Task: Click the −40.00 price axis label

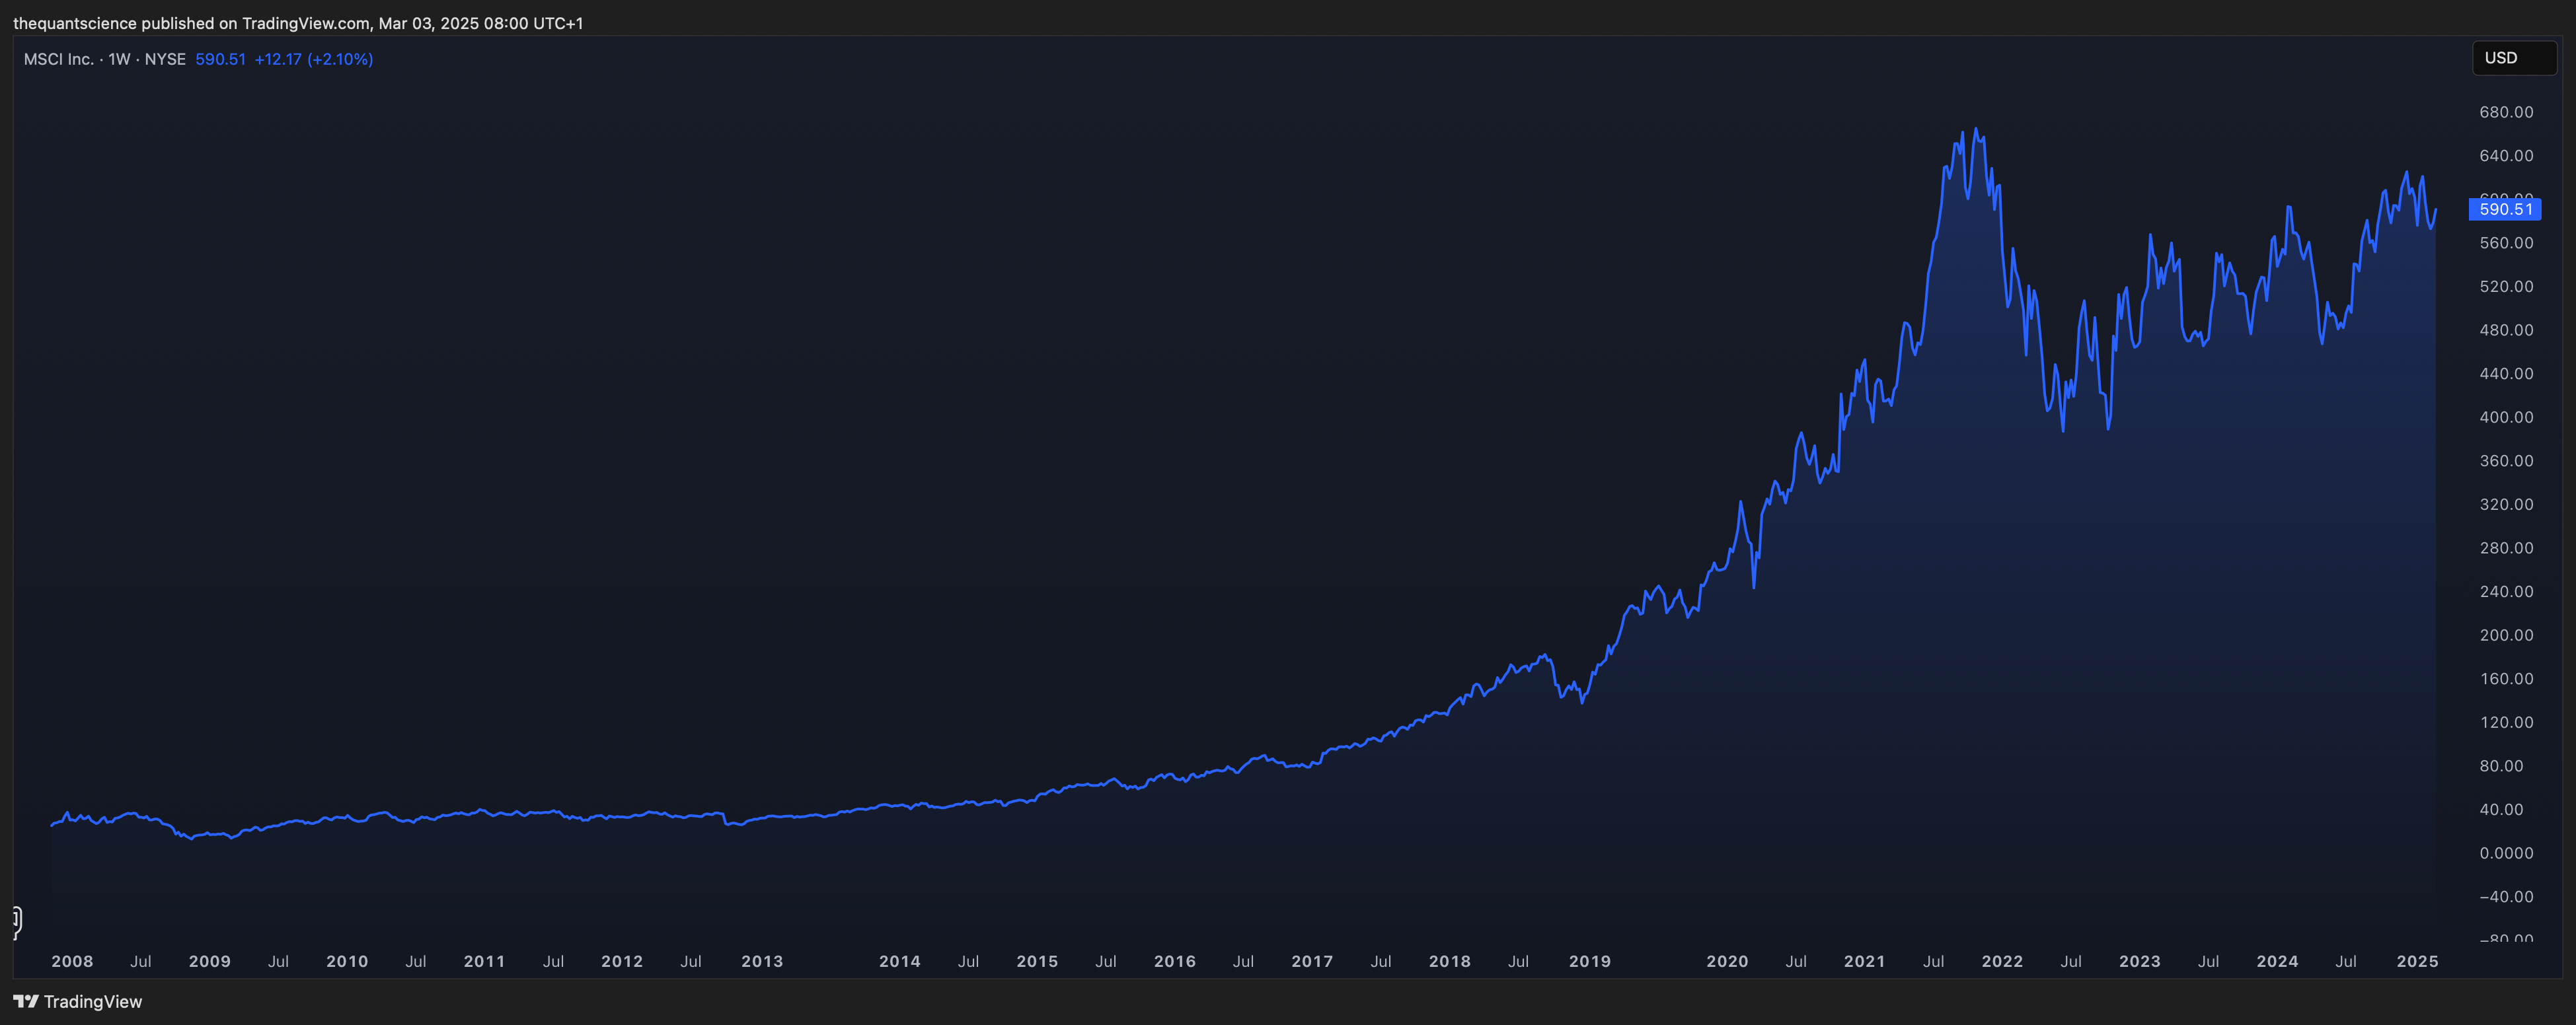Action: tap(2506, 897)
